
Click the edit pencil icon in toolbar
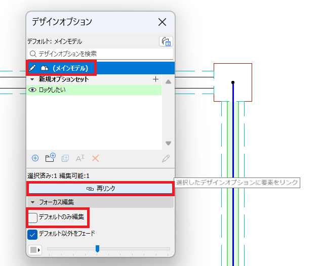(166, 158)
